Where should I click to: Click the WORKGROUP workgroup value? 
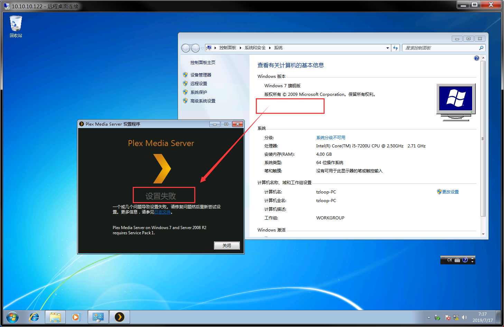tap(330, 218)
